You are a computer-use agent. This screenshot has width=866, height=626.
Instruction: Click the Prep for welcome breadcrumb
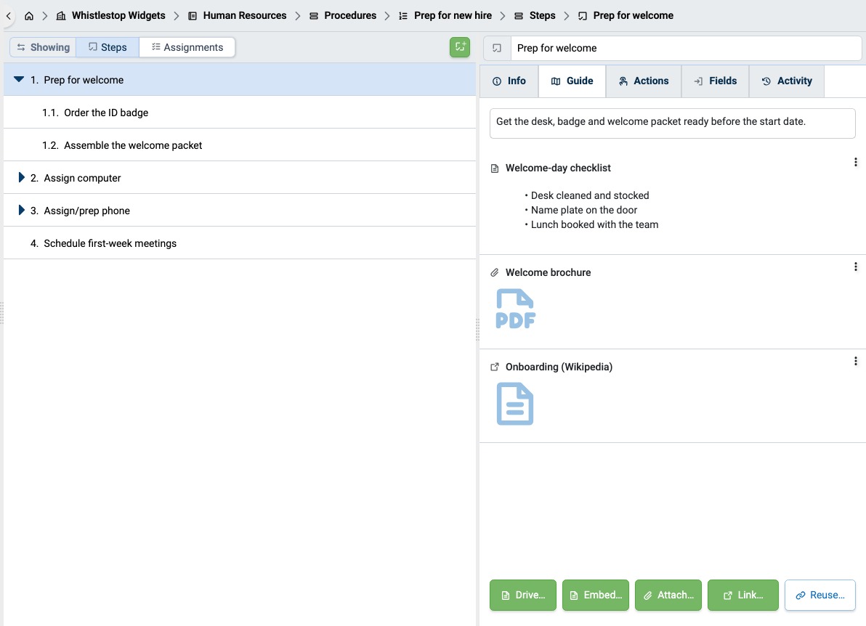tap(626, 16)
